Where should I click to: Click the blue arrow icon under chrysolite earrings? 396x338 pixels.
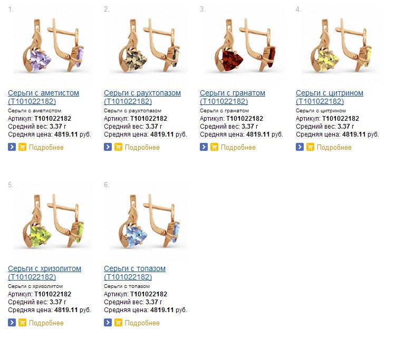[x=12, y=323]
